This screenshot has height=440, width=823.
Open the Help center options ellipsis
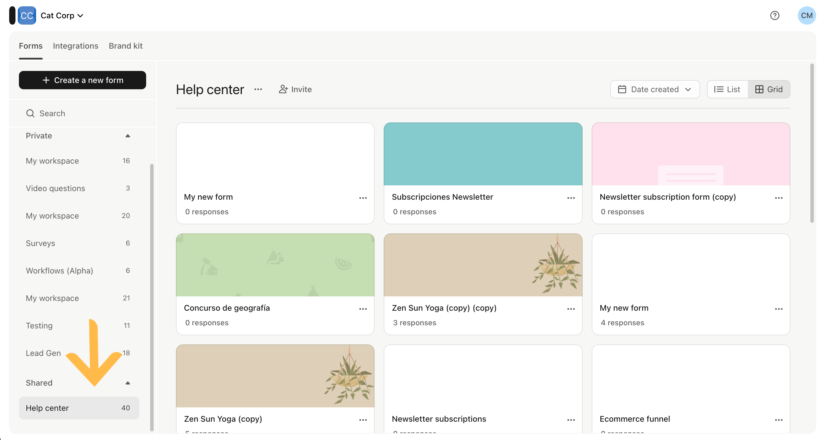pos(258,89)
